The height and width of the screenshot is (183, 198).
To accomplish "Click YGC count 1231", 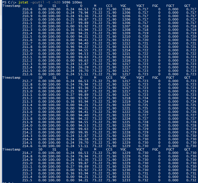I will (126, 173).
